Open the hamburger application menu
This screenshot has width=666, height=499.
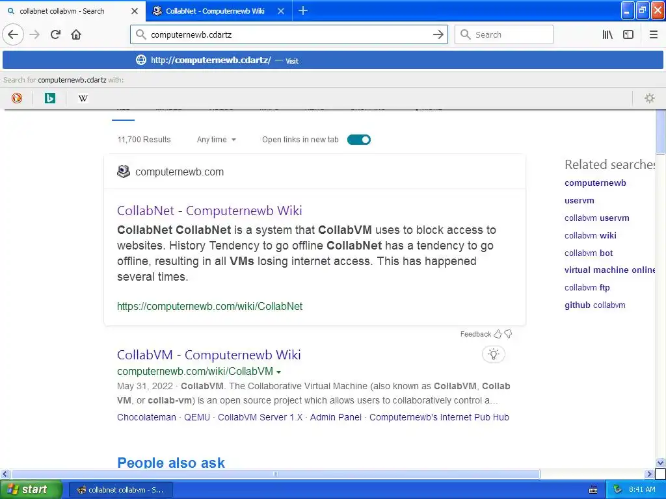tap(653, 34)
